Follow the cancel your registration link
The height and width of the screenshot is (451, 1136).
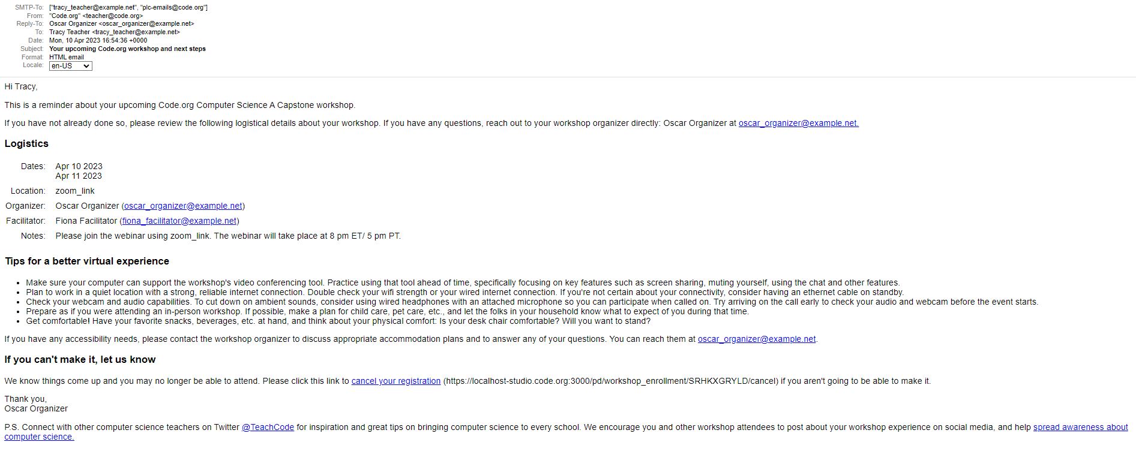[395, 381]
